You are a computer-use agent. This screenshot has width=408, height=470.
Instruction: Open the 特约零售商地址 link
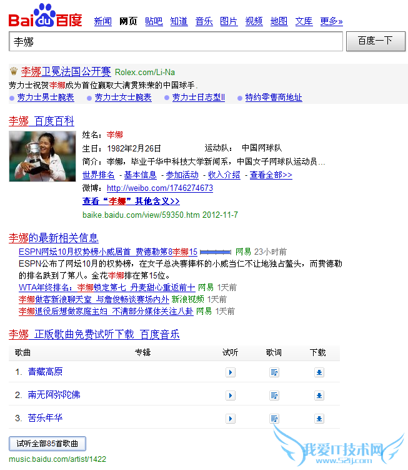pos(274,98)
